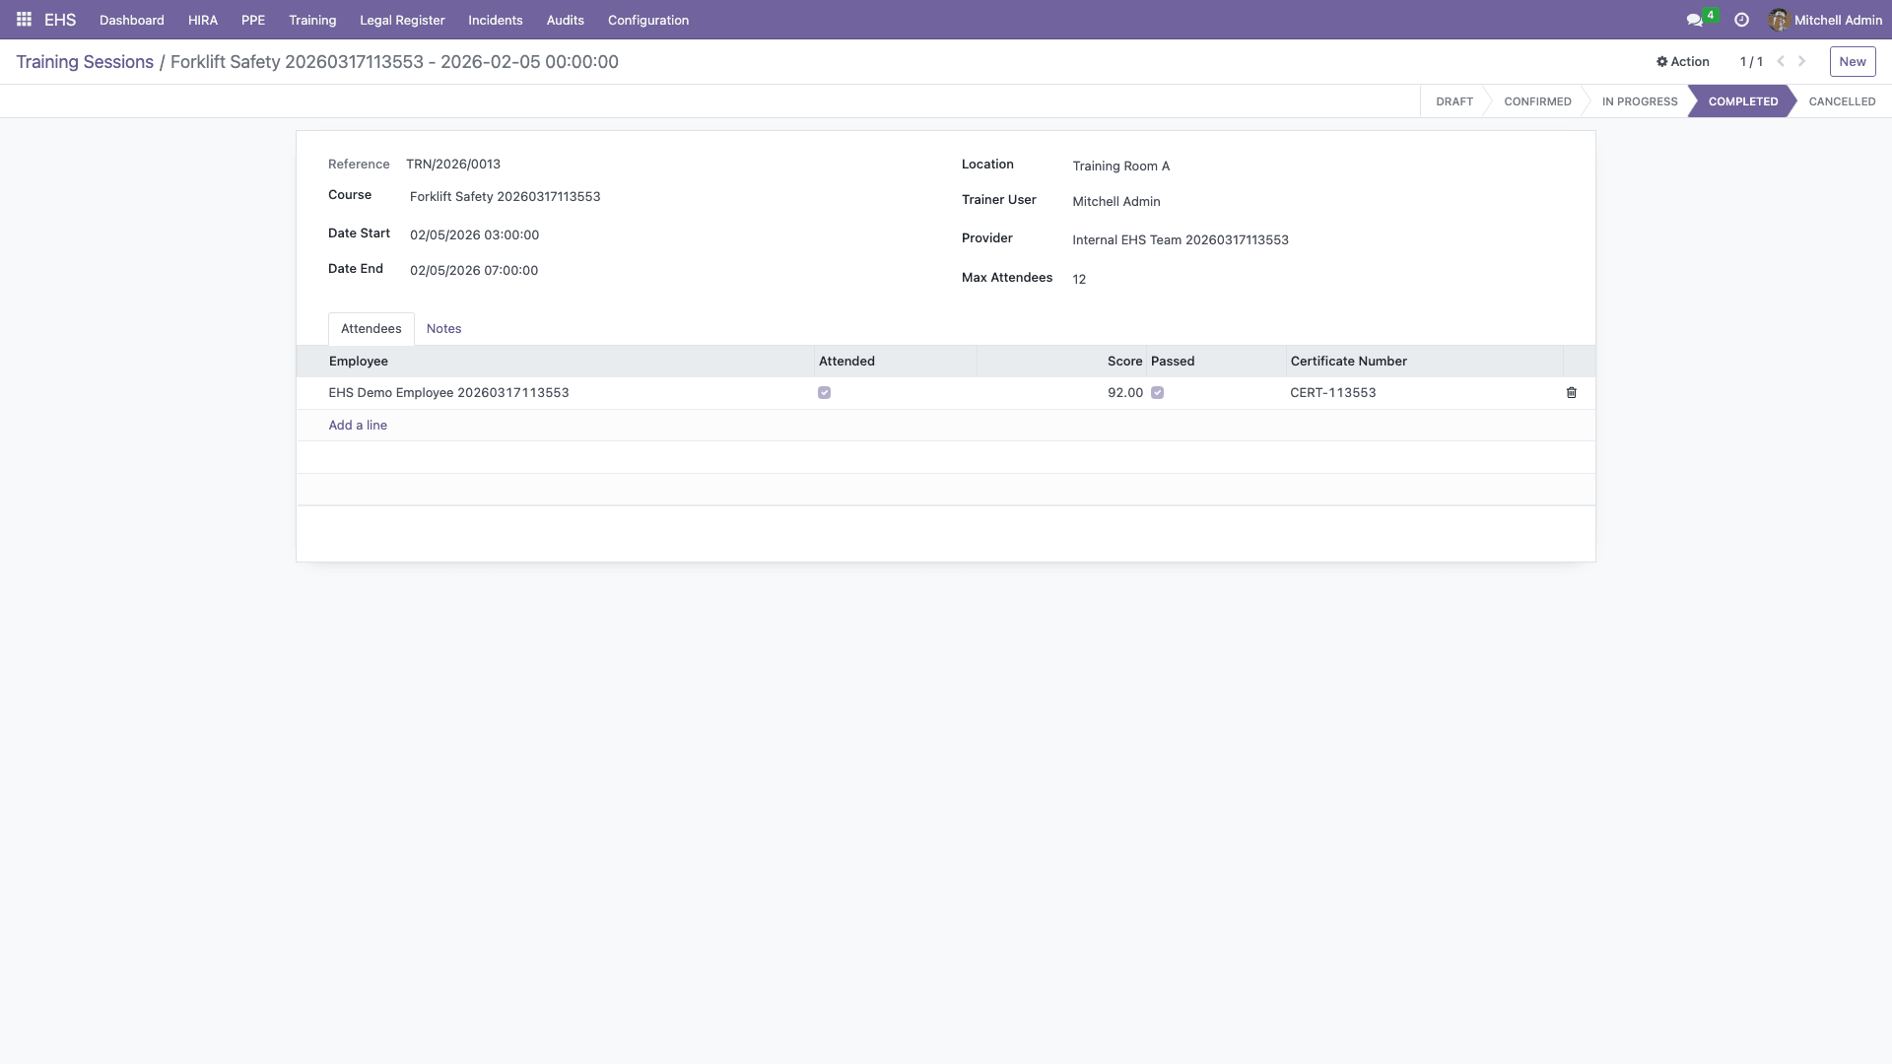Switch to the Notes tab
1892x1064 pixels.
tap(443, 329)
